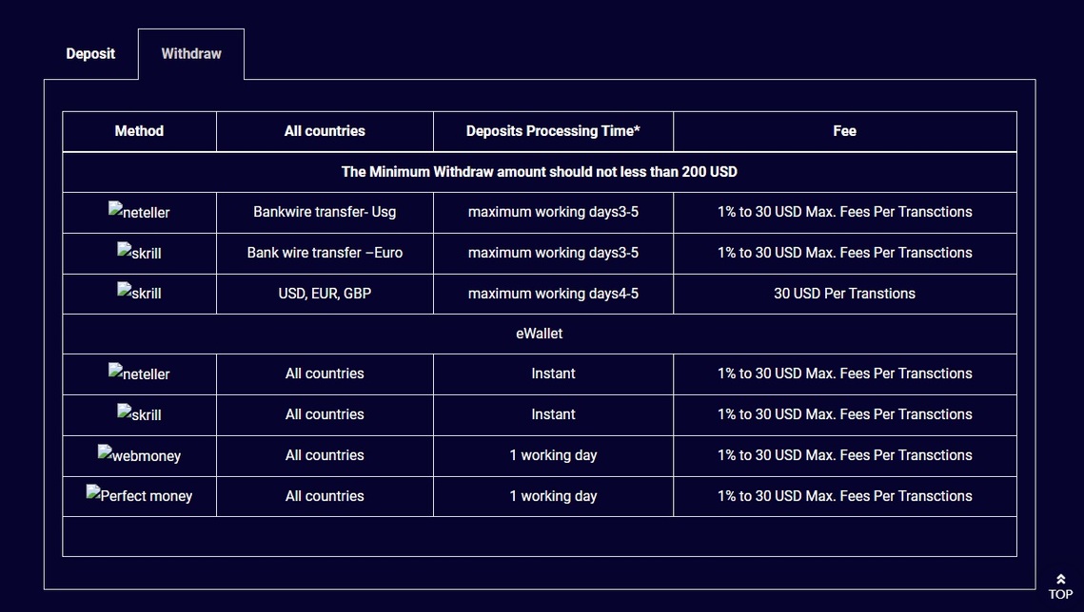Click the maximum working days4-5 cell
This screenshot has width=1084, height=612.
553,294
